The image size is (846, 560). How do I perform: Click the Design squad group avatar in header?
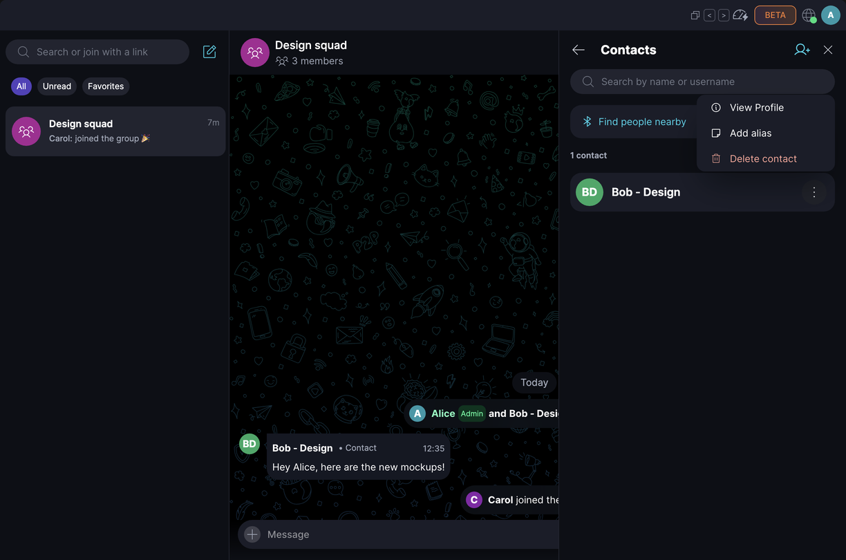pyautogui.click(x=255, y=53)
